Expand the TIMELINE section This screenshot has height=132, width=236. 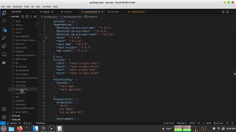pyautogui.click(x=23, y=120)
